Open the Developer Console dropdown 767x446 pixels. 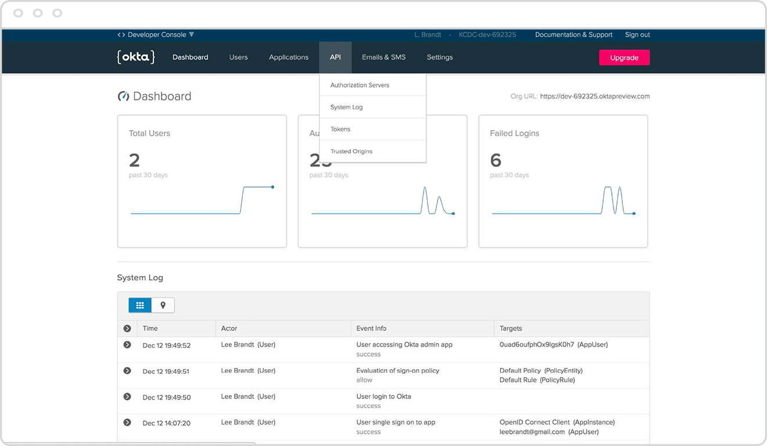click(x=156, y=35)
